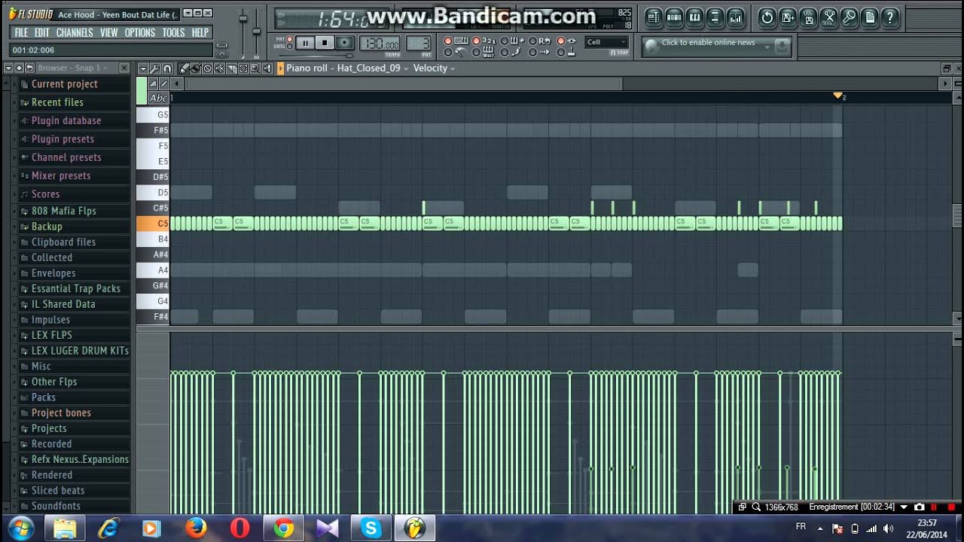Image resolution: width=964 pixels, height=542 pixels.
Task: Select the Draw pencil tool
Action: click(184, 68)
